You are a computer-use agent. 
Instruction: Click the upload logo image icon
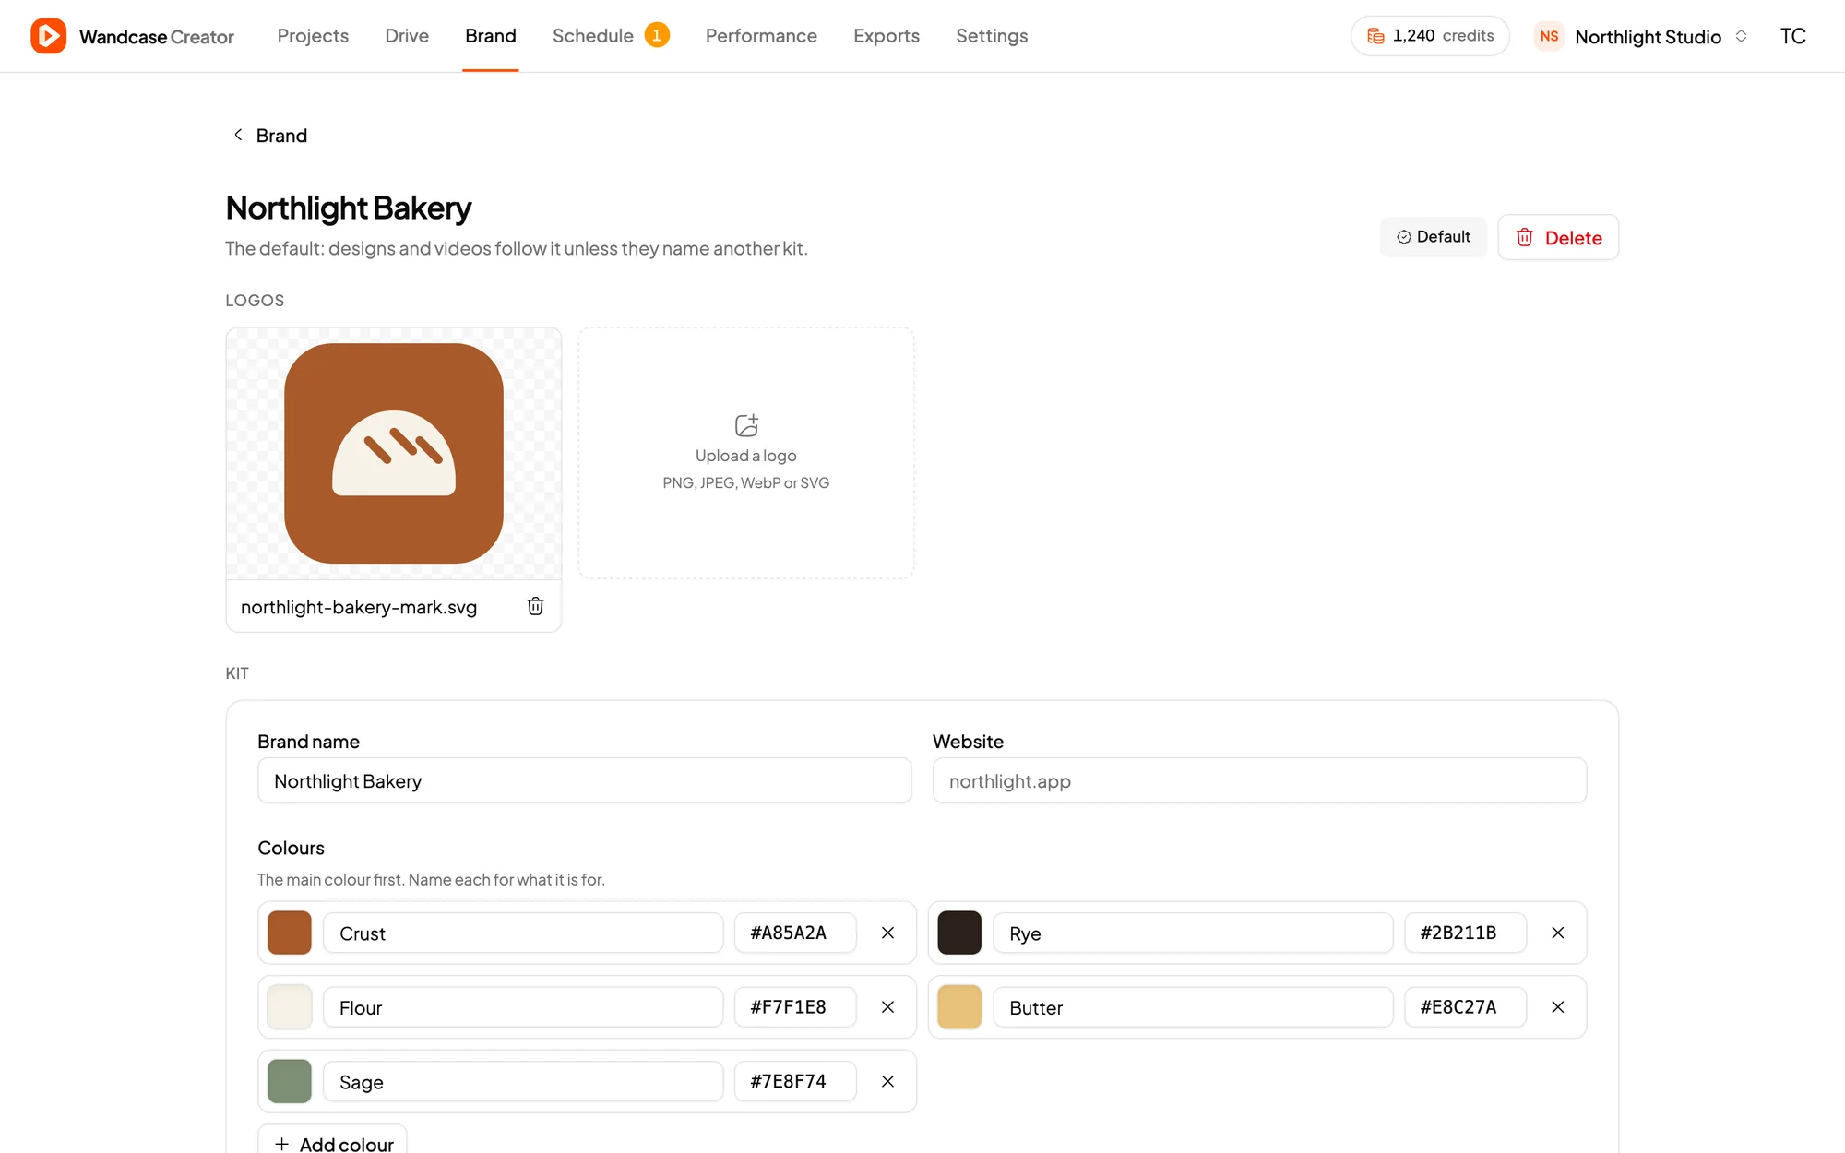click(x=746, y=424)
